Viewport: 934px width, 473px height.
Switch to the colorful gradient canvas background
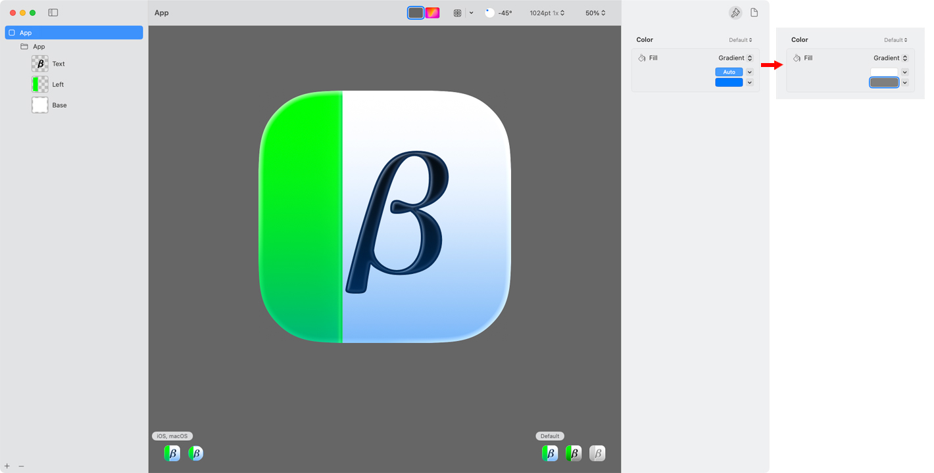point(432,12)
